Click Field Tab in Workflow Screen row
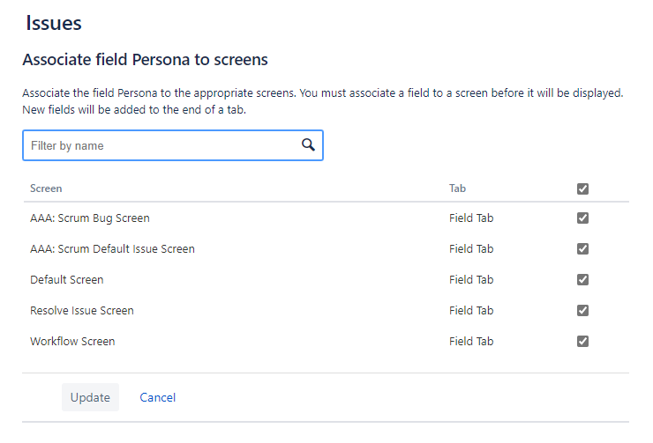The image size is (653, 443). [471, 341]
